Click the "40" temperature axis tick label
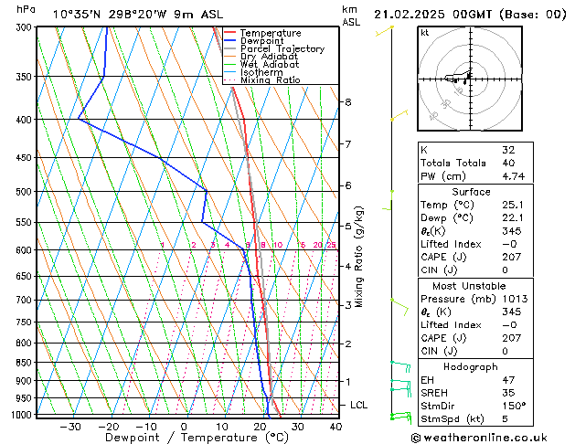575x444 pixels. tap(335, 427)
